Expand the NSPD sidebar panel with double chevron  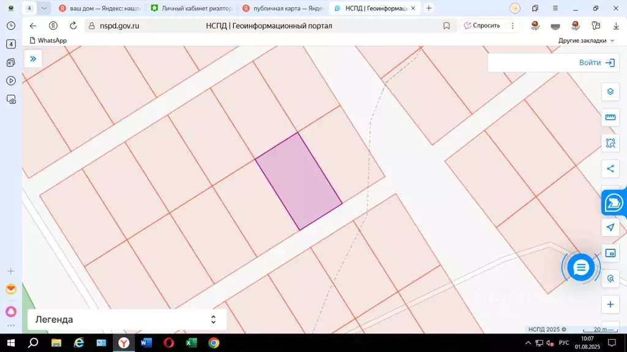33,59
